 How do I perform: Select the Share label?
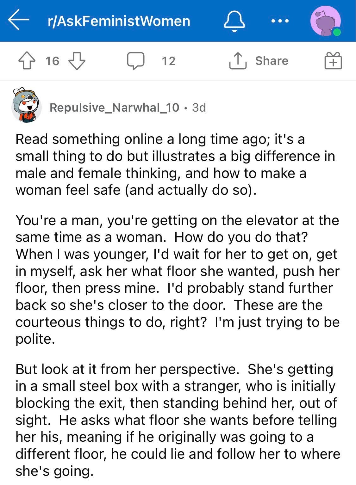pyautogui.click(x=272, y=60)
